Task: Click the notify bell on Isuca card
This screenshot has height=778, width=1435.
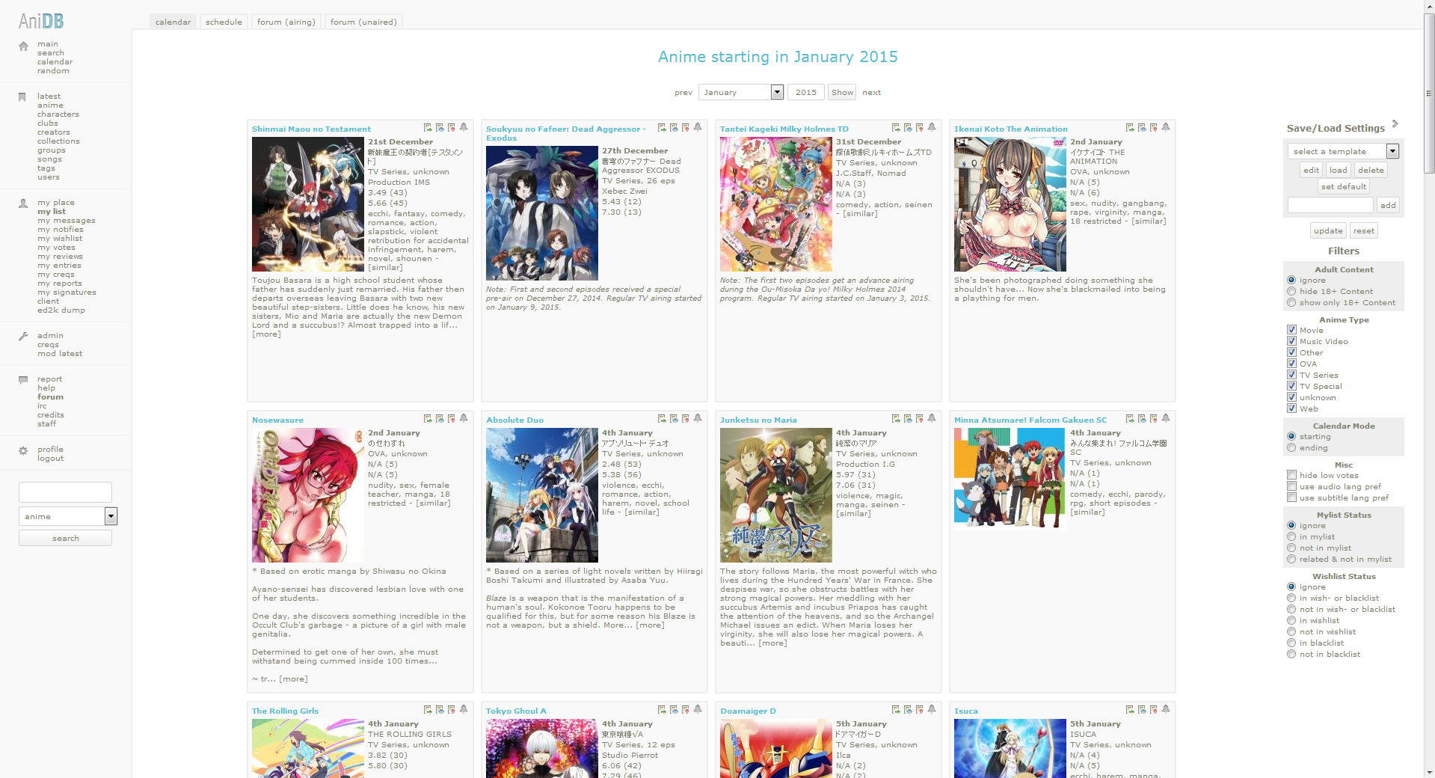Action: pos(1166,710)
